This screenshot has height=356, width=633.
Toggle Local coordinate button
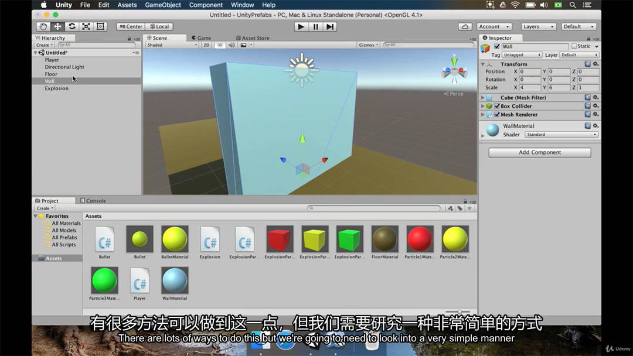click(x=159, y=26)
